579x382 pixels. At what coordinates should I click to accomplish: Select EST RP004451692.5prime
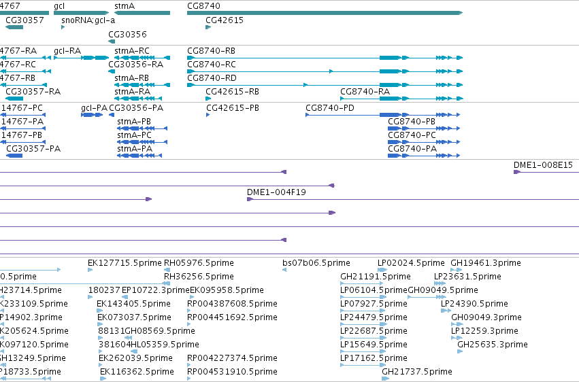[189, 324]
